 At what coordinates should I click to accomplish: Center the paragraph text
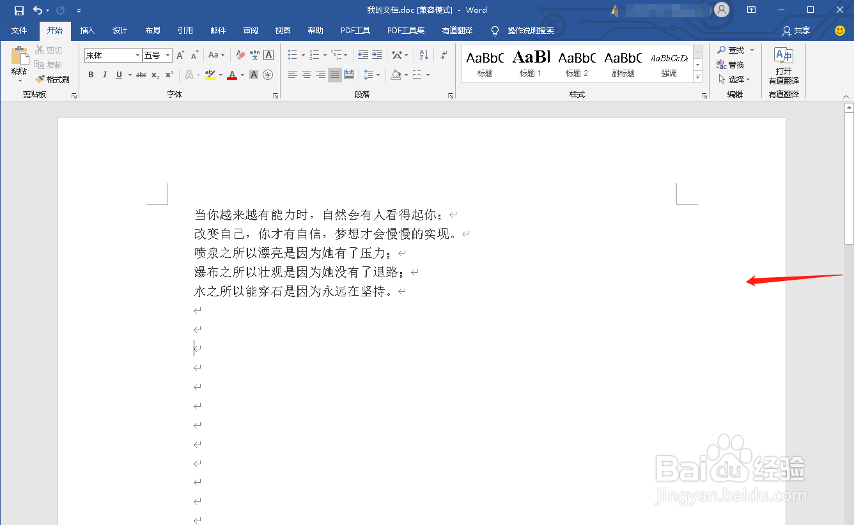(307, 75)
